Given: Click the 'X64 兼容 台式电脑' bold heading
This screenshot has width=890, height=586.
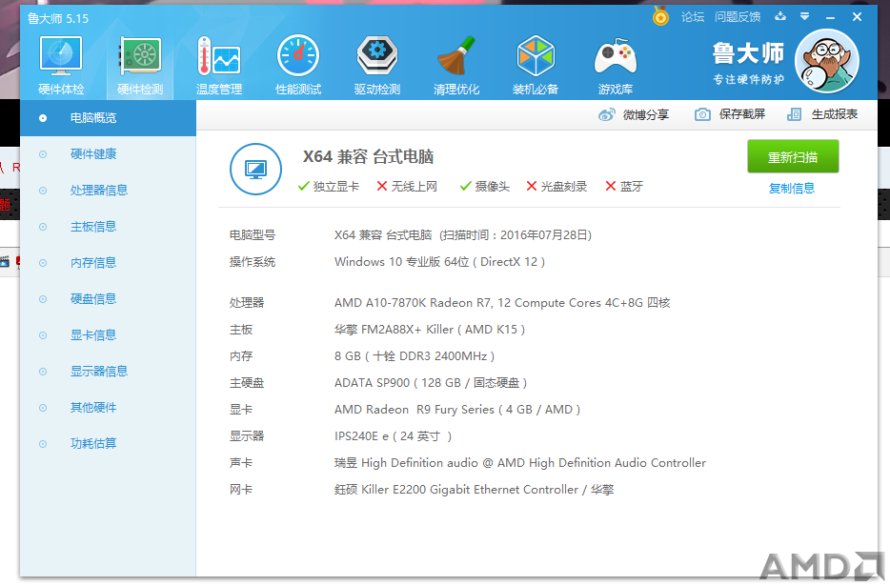Looking at the screenshot, I should 369,156.
